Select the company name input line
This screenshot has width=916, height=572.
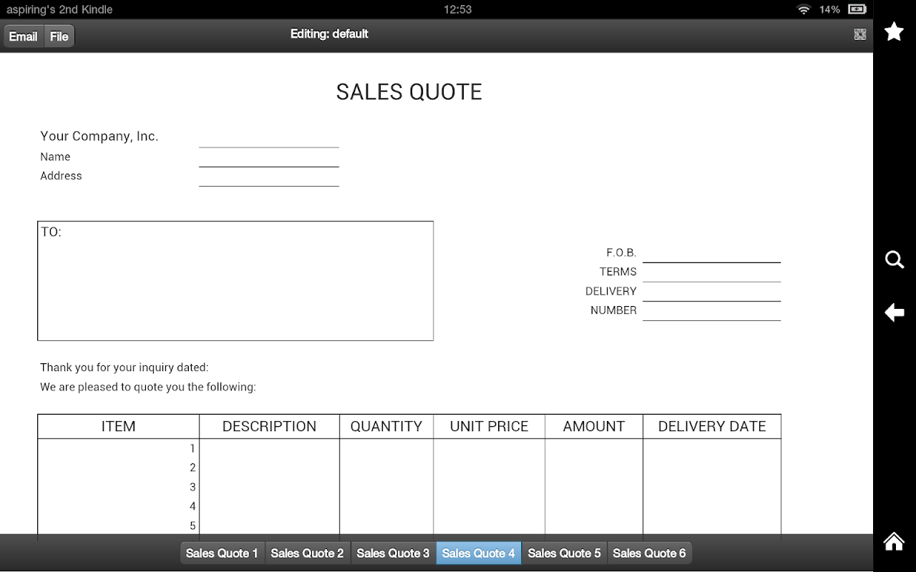(x=269, y=137)
